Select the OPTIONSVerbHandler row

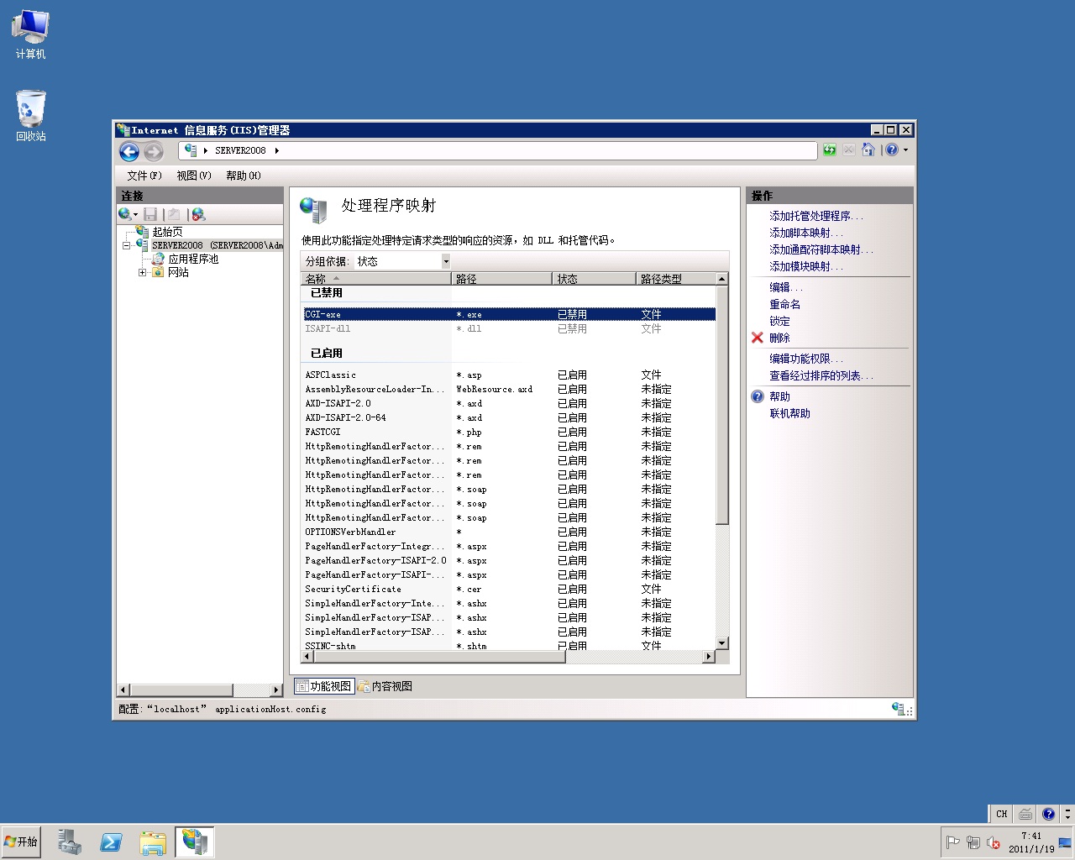[x=509, y=532]
